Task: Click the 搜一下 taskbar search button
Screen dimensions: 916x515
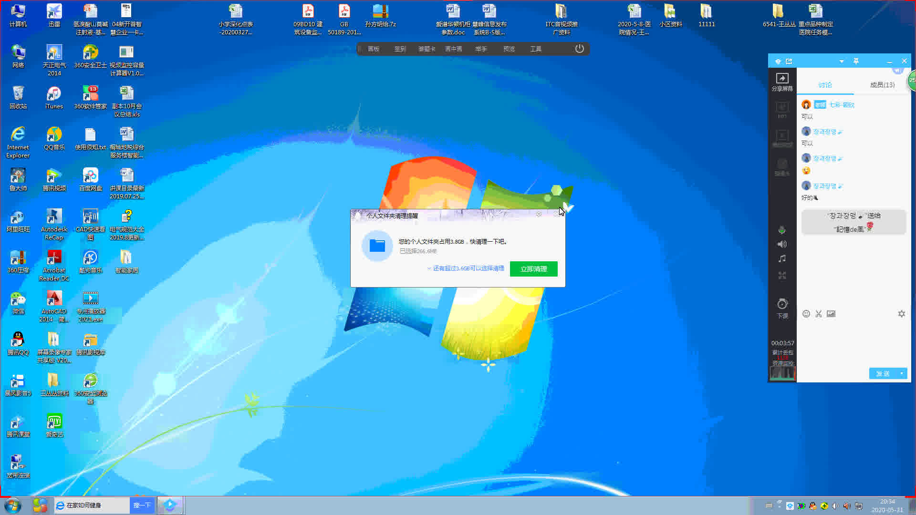Action: [142, 505]
